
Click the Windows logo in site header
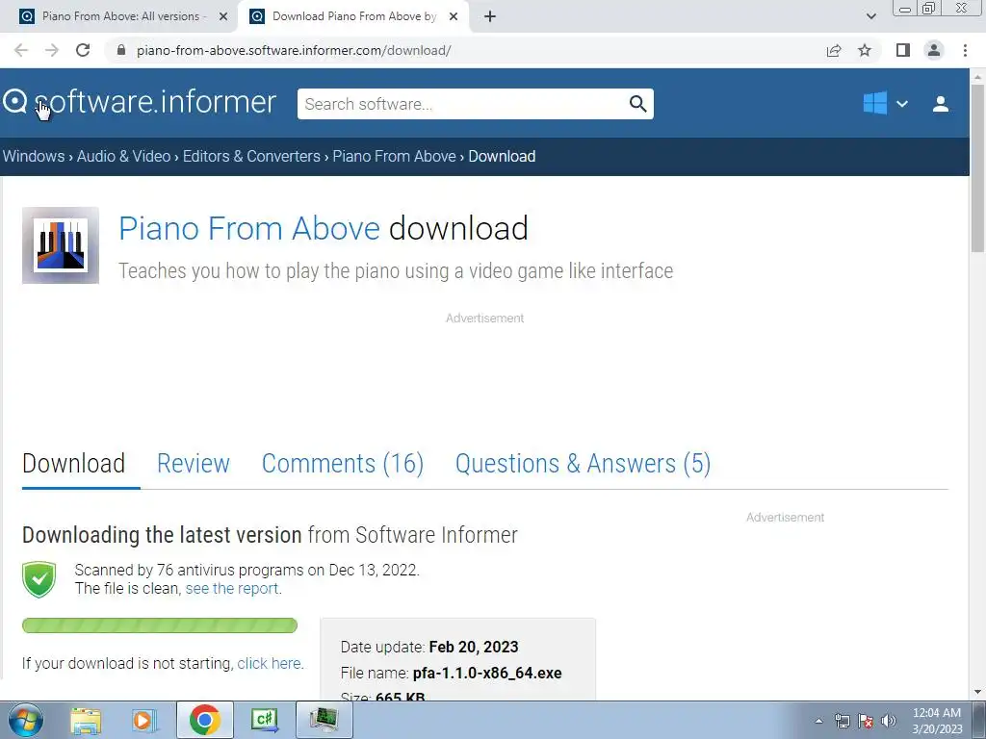[874, 103]
